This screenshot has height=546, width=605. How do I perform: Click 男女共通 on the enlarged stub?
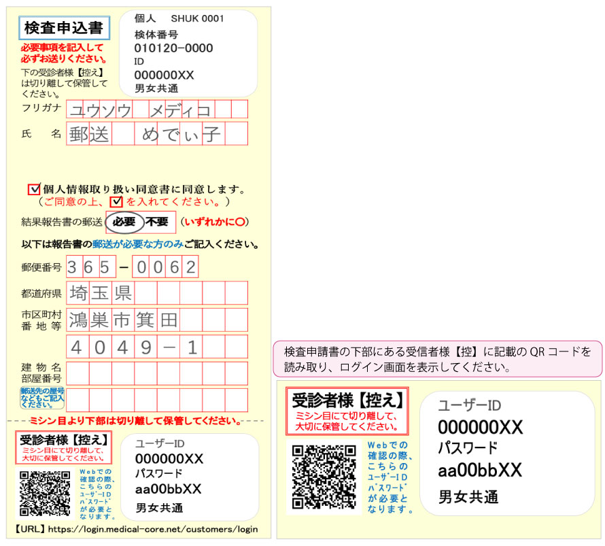468,497
